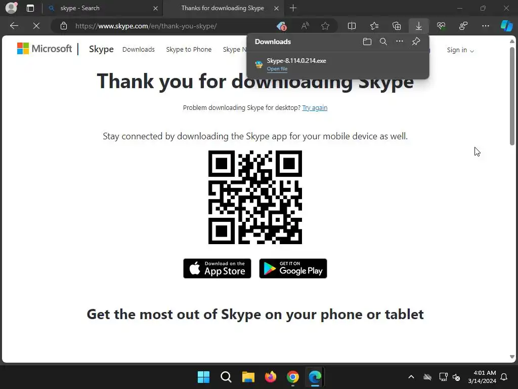
Task: Add this page to favorites star
Action: [x=325, y=26]
